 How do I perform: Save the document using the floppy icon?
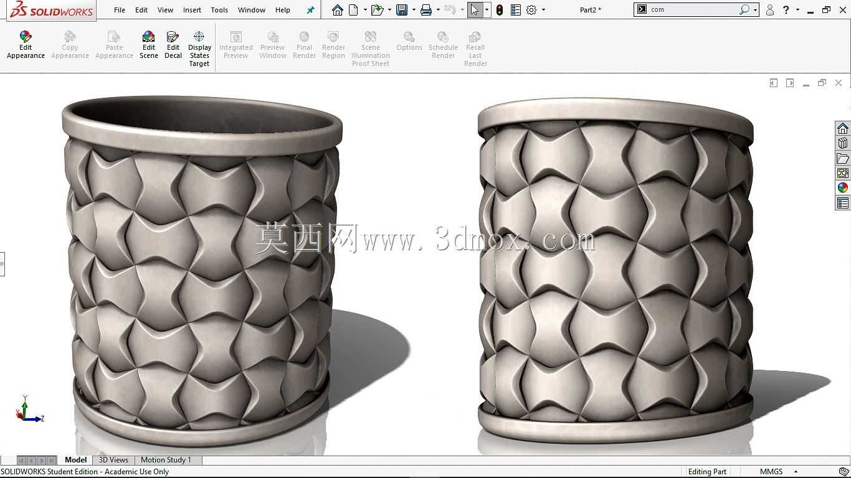[x=402, y=10]
